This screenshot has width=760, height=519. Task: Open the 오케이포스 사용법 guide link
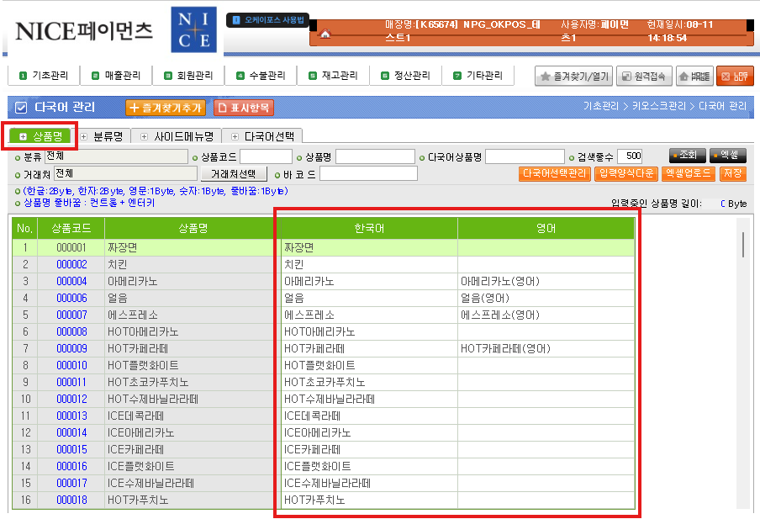[269, 19]
